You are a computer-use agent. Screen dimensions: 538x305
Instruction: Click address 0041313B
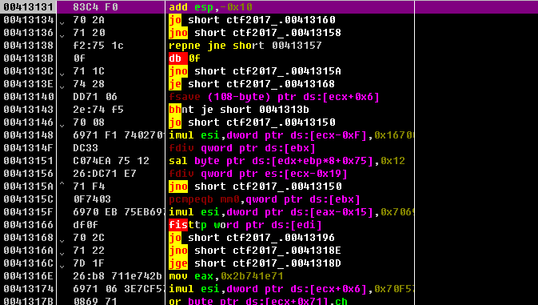click(29, 58)
